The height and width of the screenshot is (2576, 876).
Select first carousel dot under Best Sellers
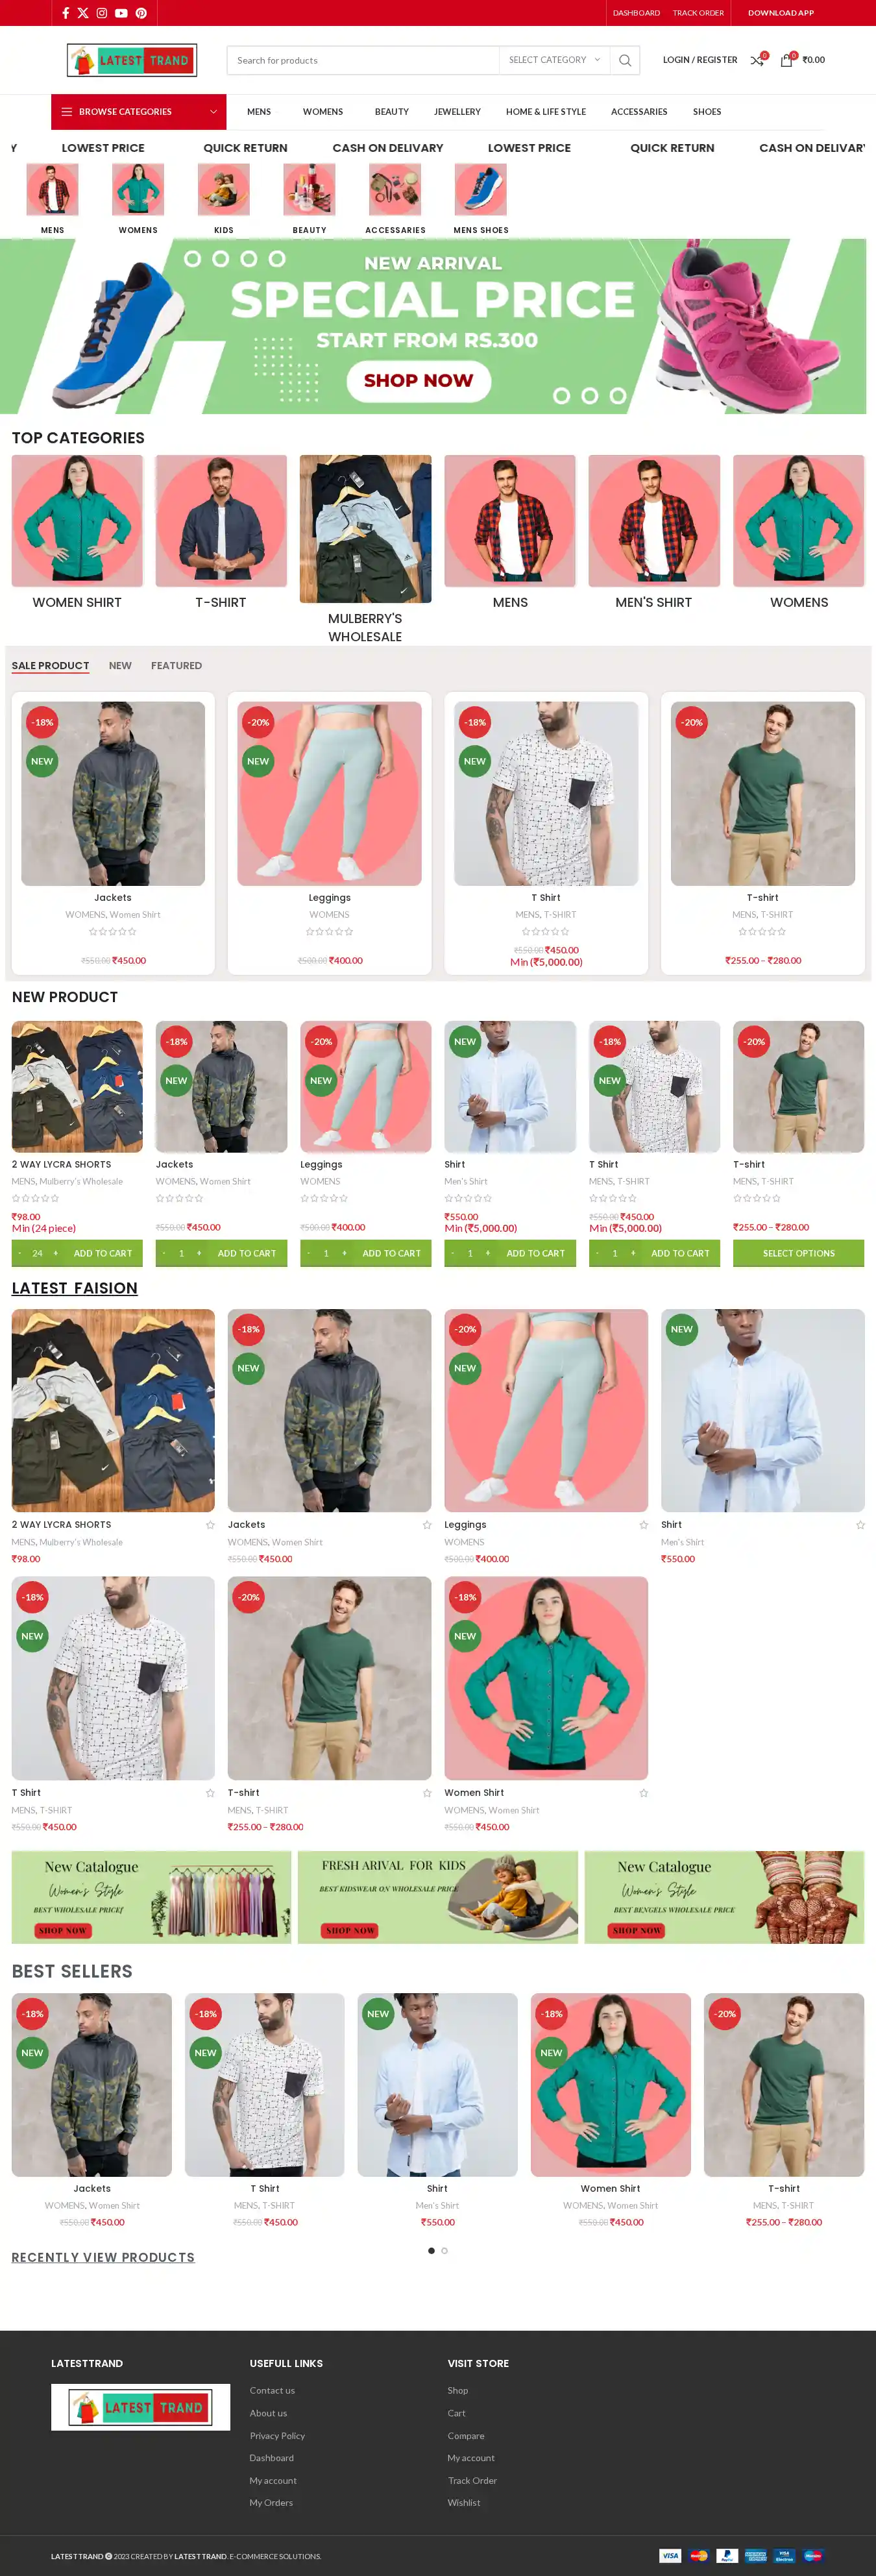[x=431, y=2251]
